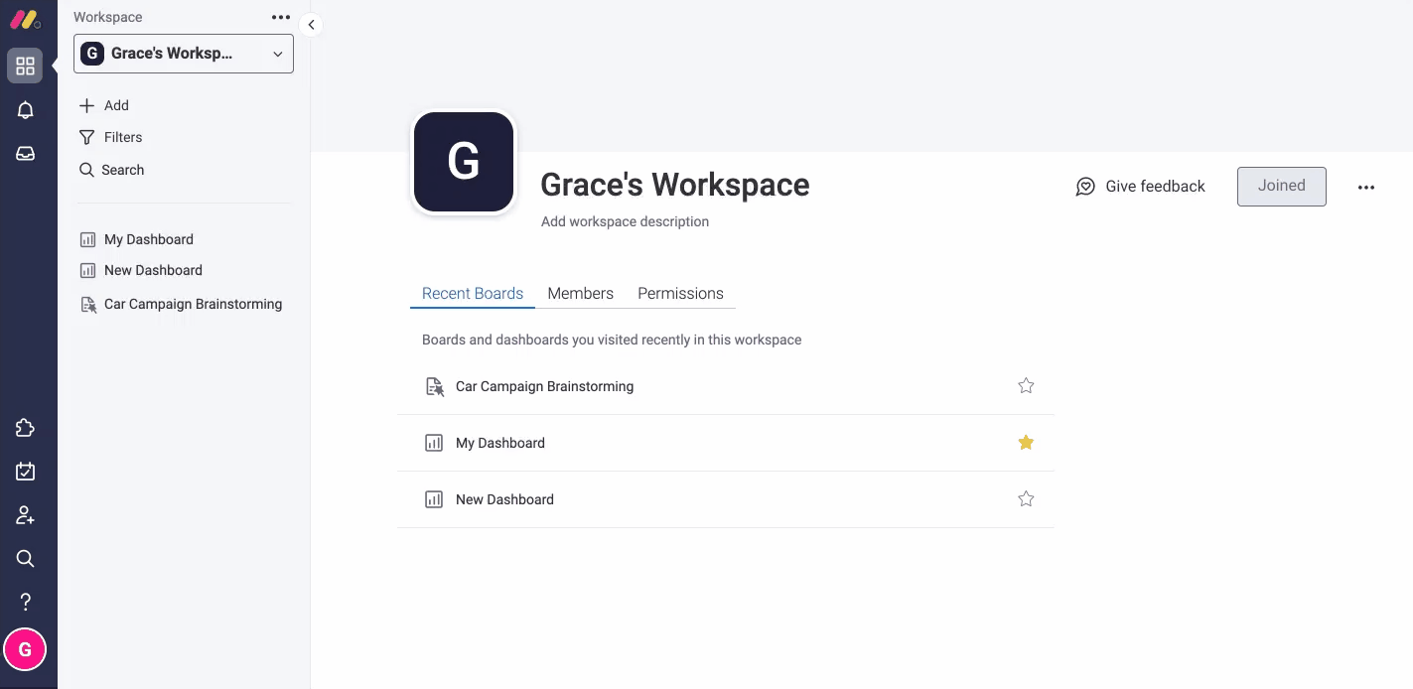1413x689 pixels.
Task: Open workspace options three-dot menu beside Joined
Action: click(1366, 187)
